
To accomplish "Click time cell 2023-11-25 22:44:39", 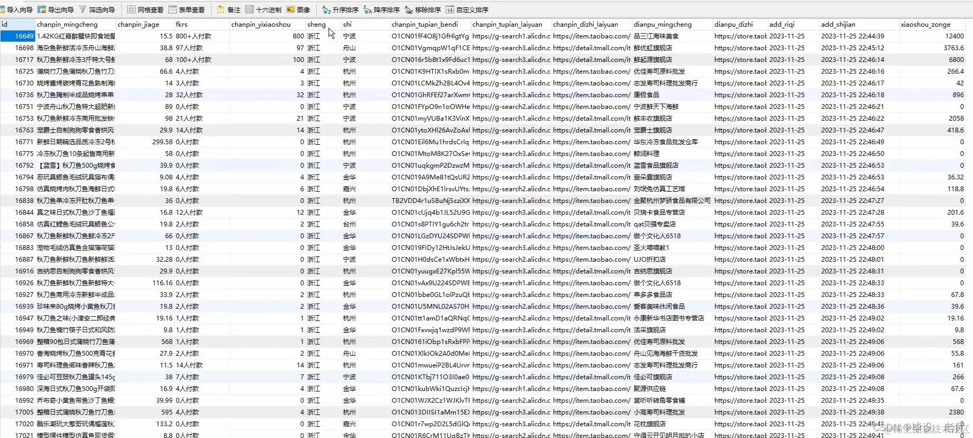I will point(859,36).
